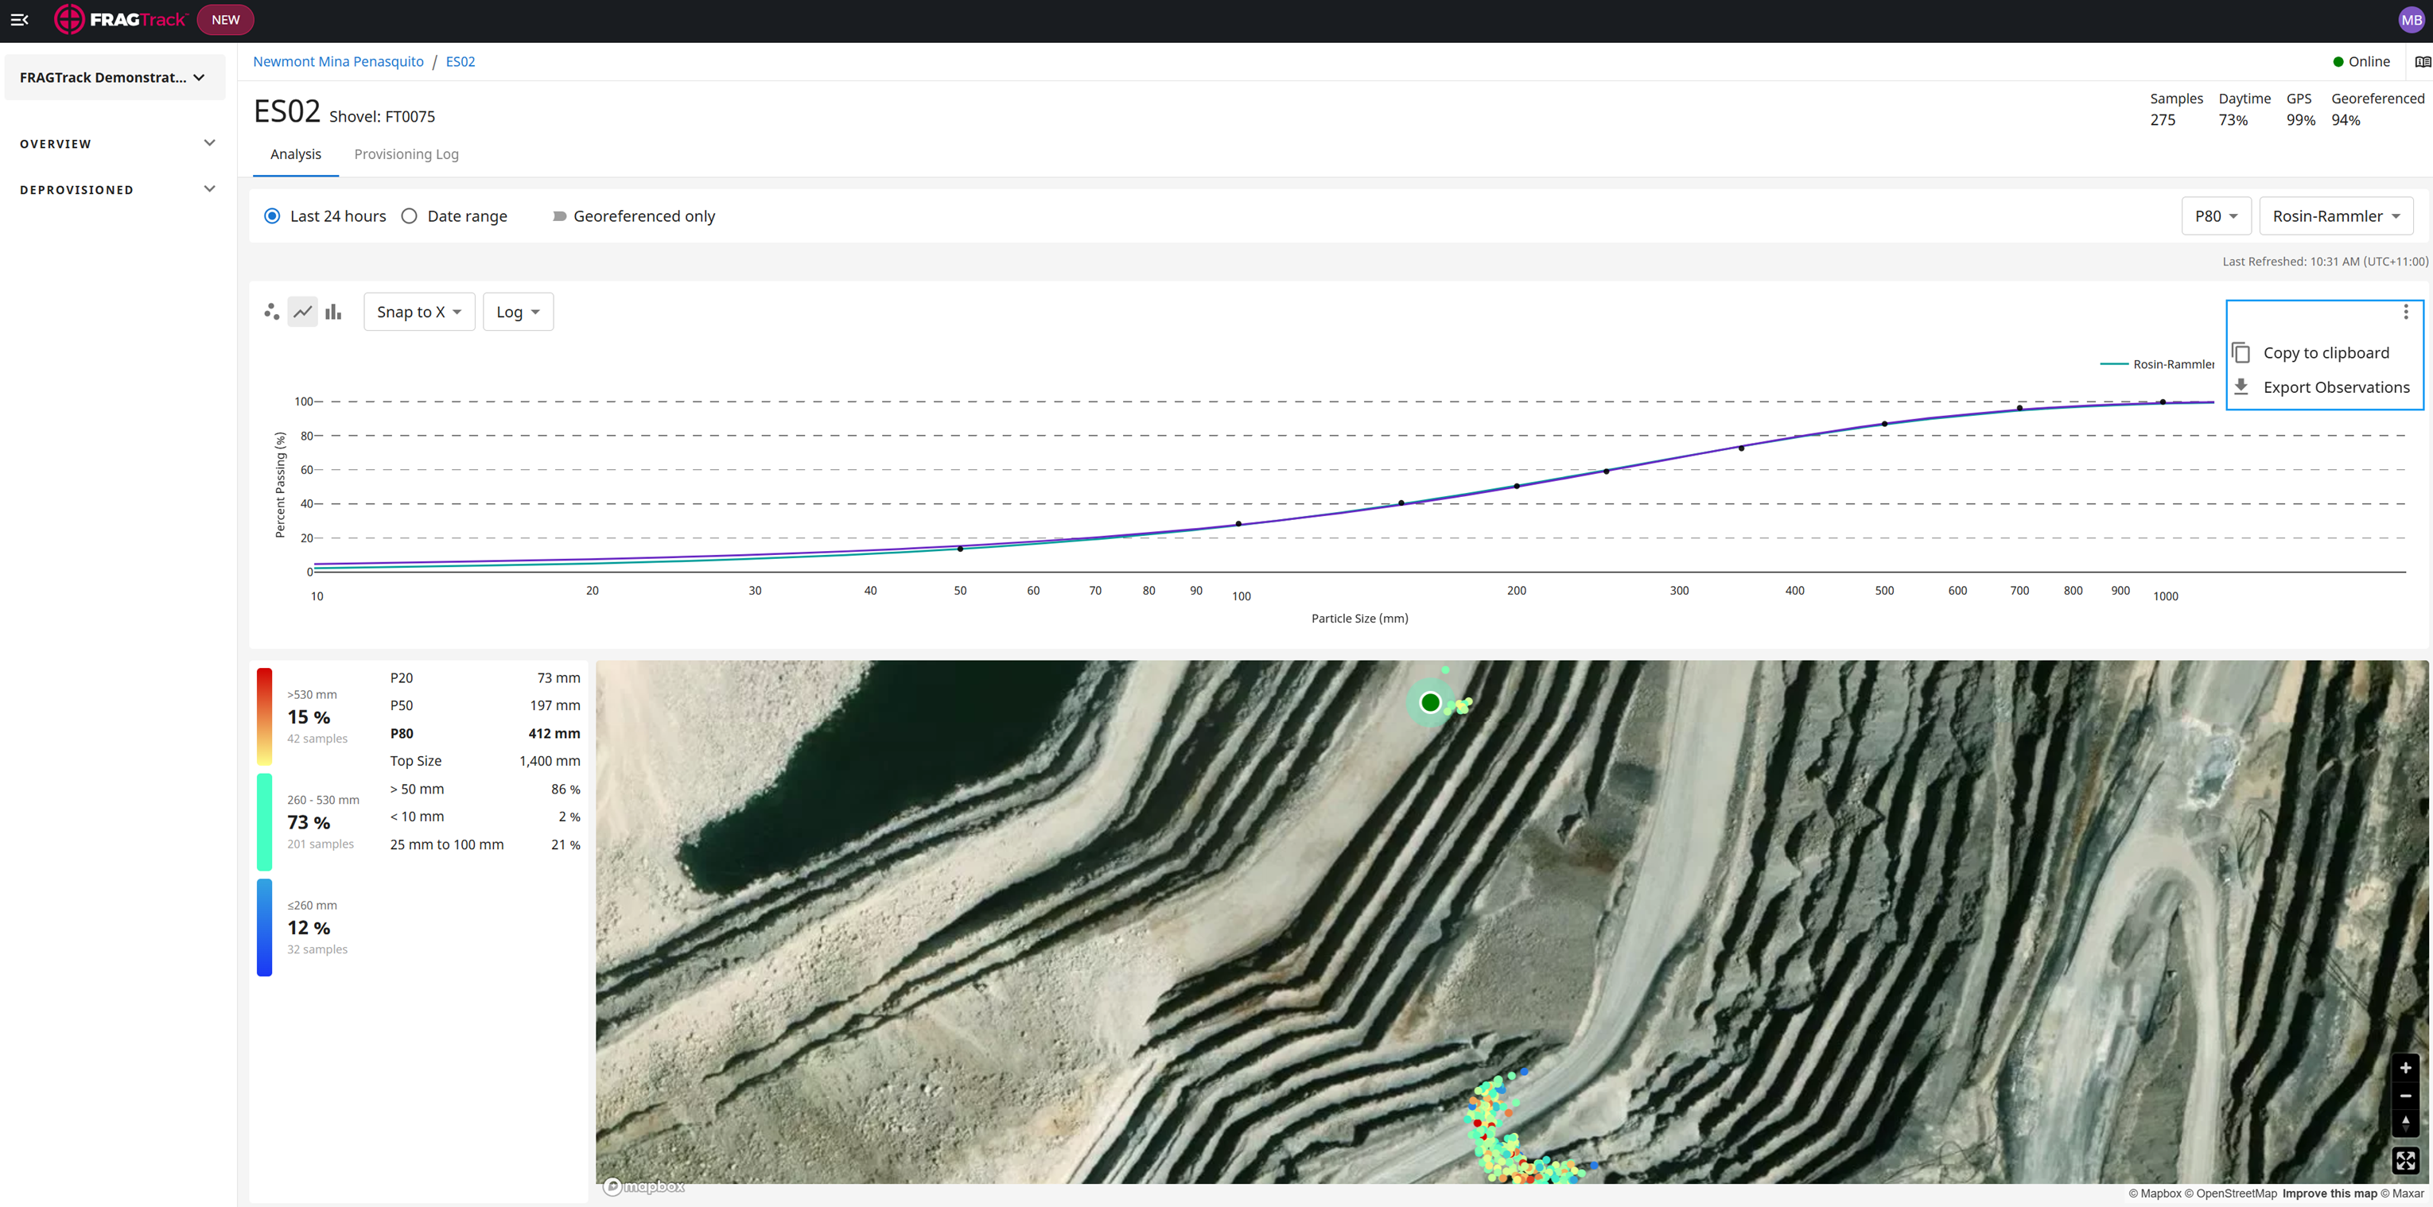Click the NEW badge button
2433x1207 pixels.
pyautogui.click(x=225, y=20)
